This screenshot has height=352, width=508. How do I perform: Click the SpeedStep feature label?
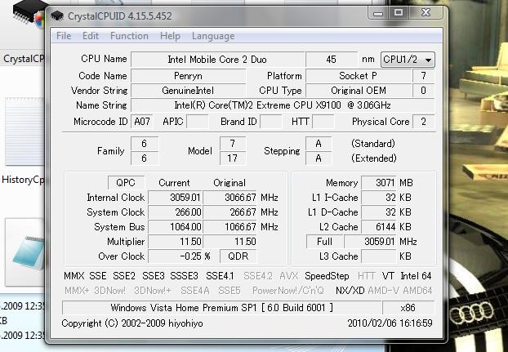pyautogui.click(x=327, y=276)
